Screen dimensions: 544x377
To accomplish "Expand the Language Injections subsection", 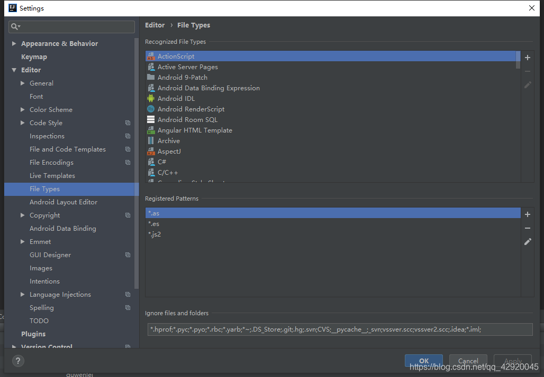I will (23, 295).
